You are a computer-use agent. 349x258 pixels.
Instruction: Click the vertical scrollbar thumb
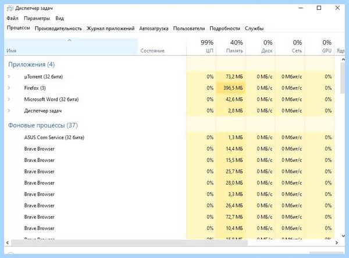(343, 79)
